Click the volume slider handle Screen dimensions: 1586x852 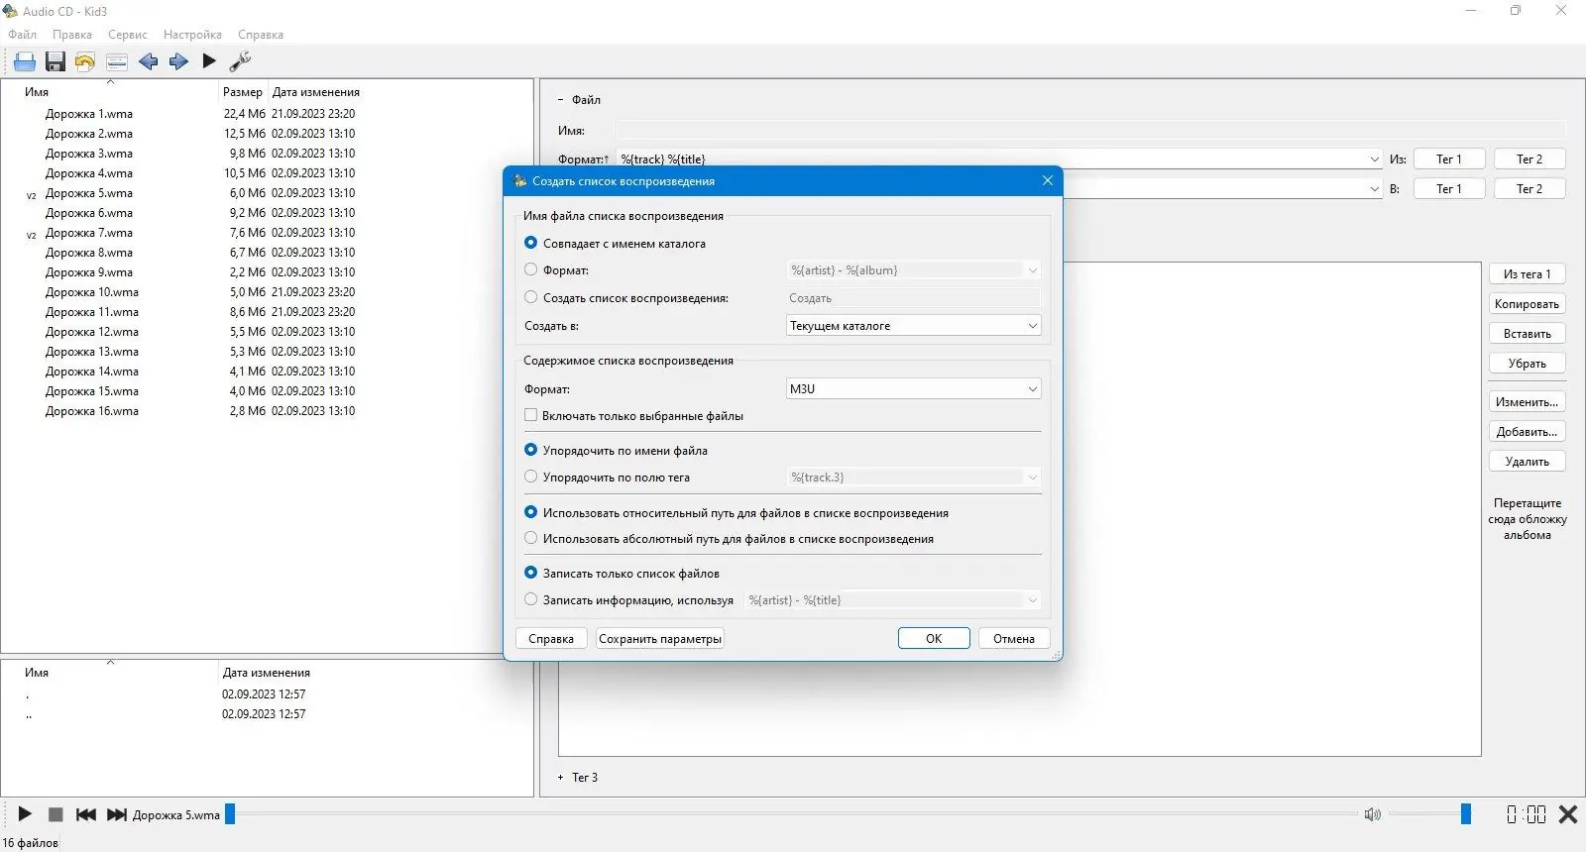tap(1465, 814)
